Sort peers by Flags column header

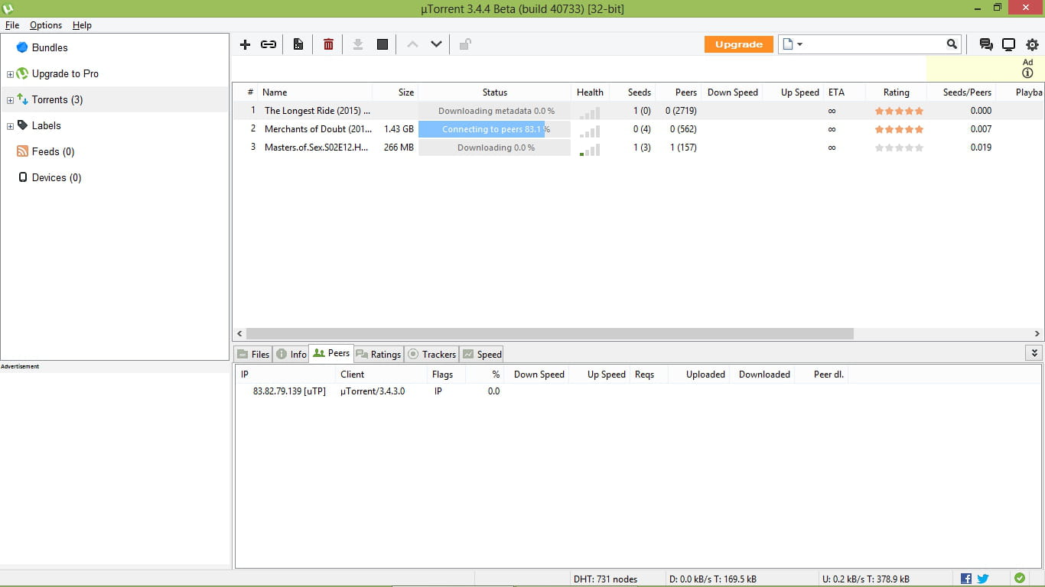[x=446, y=375]
